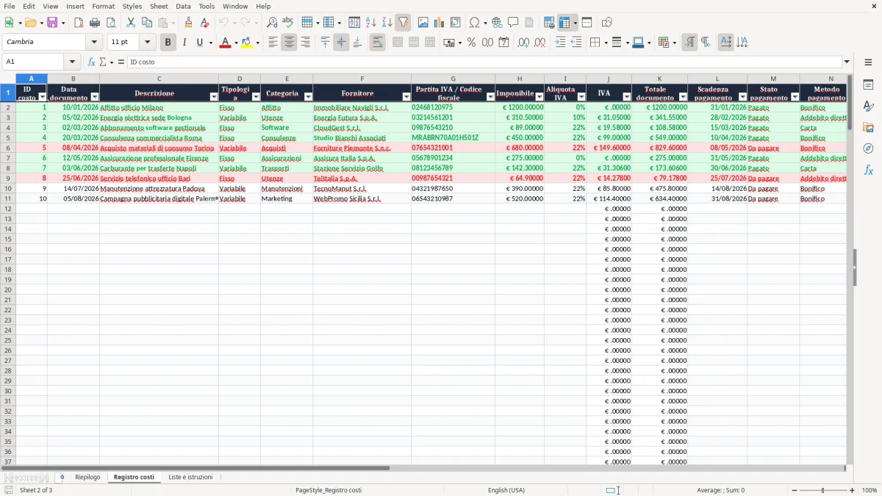Sort descending with the Z-A icon
The image size is (882, 496).
pyautogui.click(x=387, y=23)
